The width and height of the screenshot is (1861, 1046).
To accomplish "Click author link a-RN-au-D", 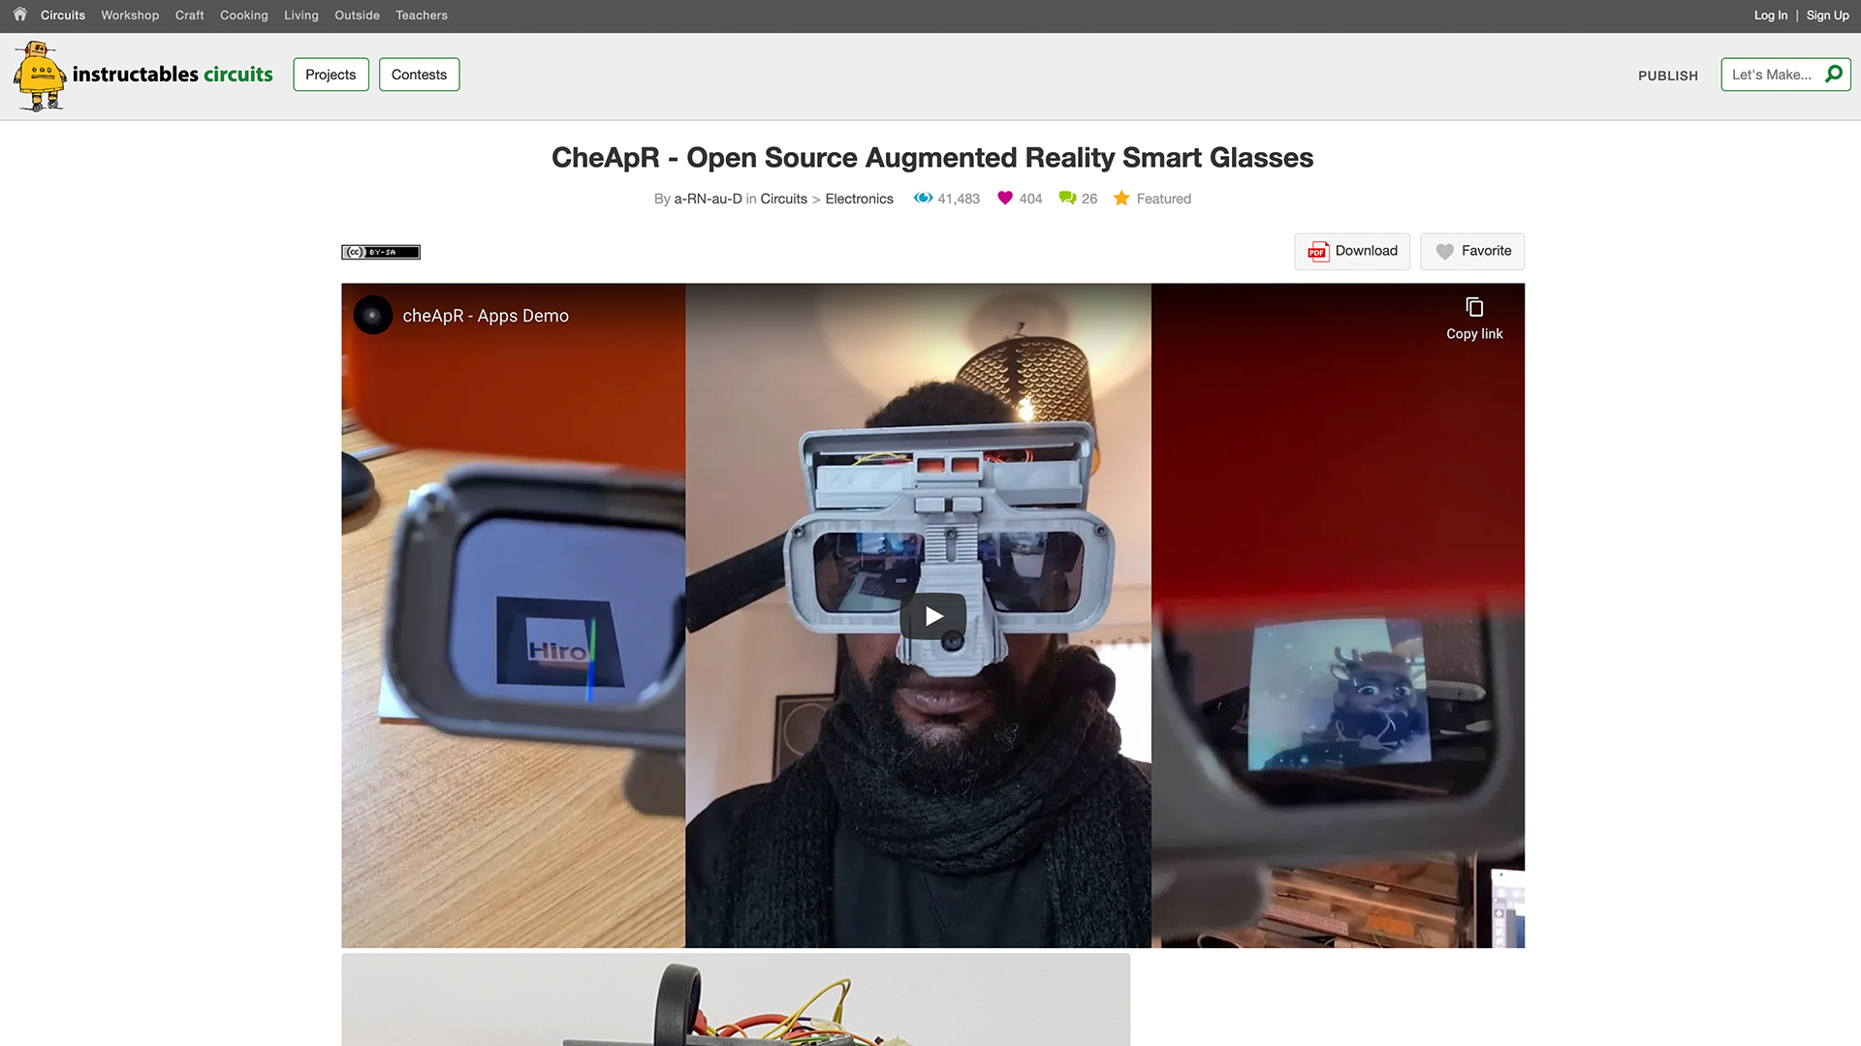I will point(708,200).
